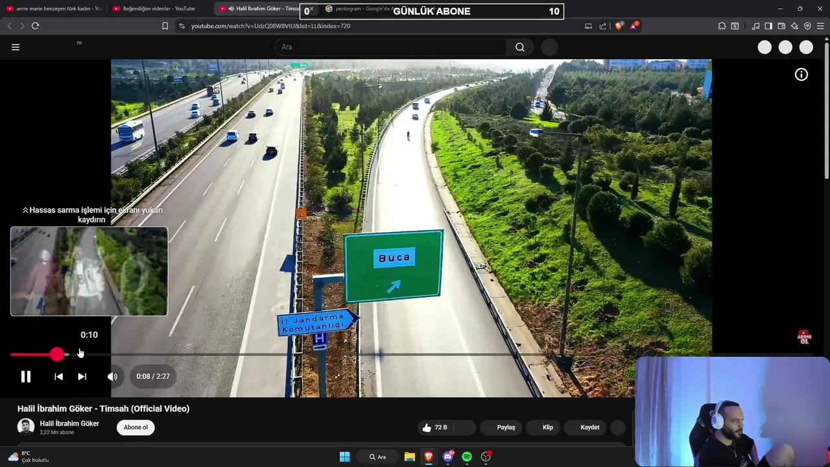The image size is (830, 467).
Task: Go forward in browser history
Action: click(x=22, y=26)
